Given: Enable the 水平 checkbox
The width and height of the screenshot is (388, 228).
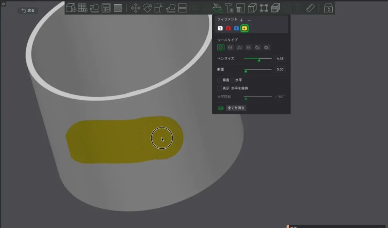Looking at the screenshot, I should pyautogui.click(x=232, y=80).
